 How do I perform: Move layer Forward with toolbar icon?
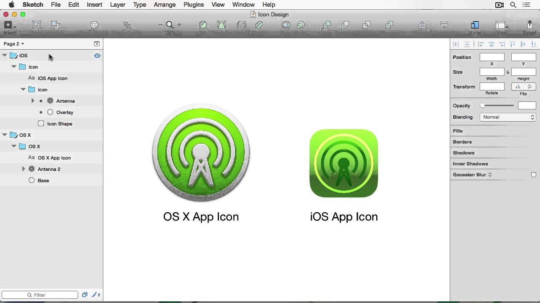coord(422,25)
